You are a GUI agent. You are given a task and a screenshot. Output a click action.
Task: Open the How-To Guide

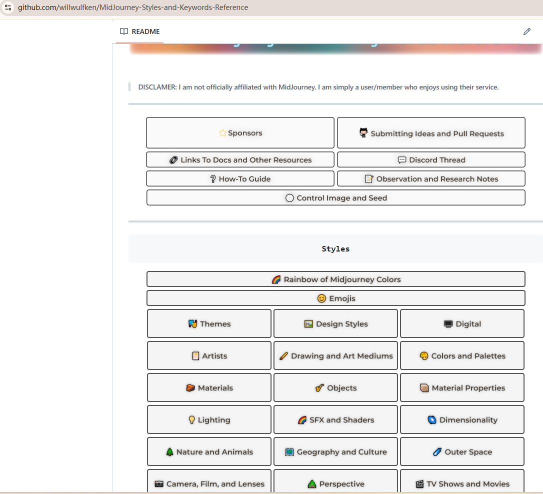(x=240, y=178)
